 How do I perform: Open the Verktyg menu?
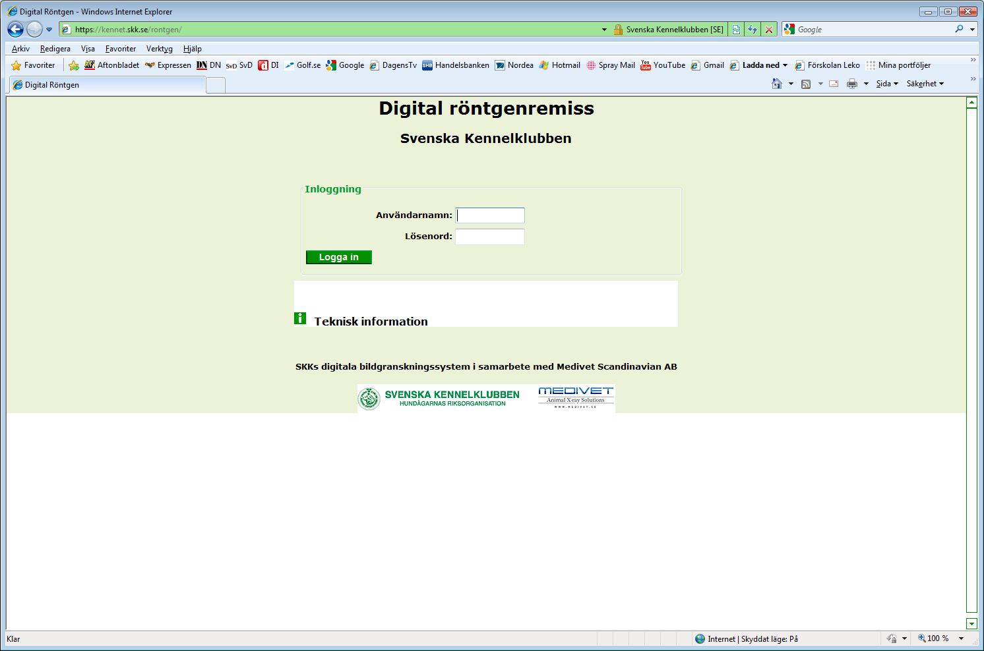coord(160,49)
